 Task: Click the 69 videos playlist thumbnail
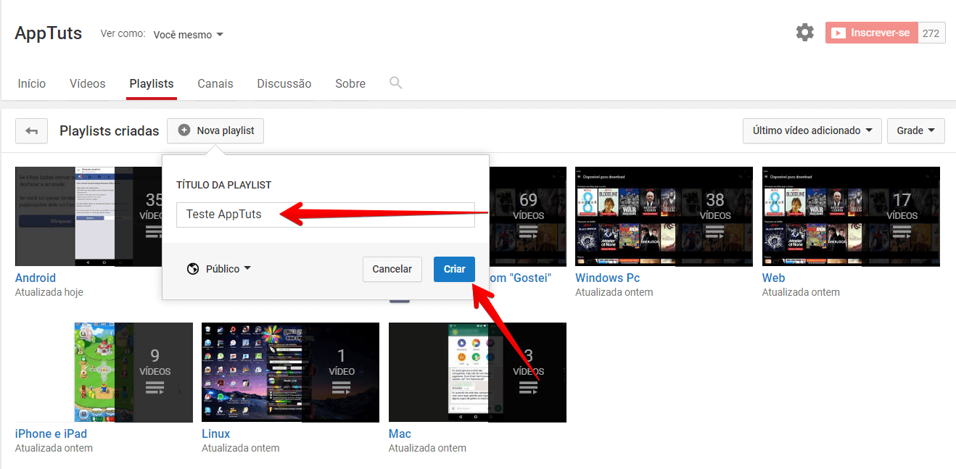pos(528,216)
